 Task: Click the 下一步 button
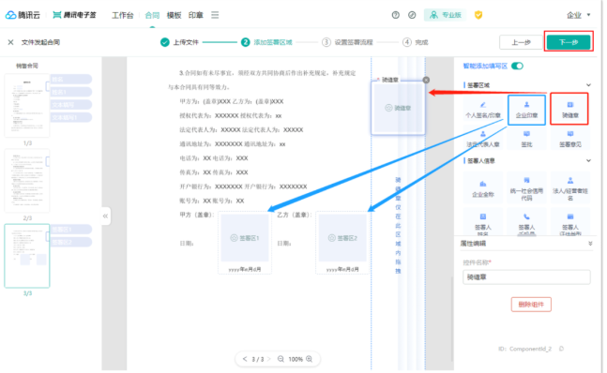click(x=569, y=42)
